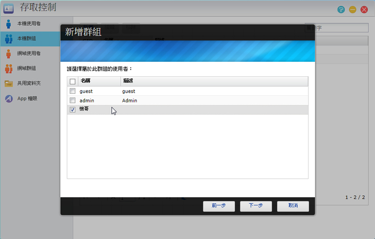Viewport: 375px width, 239px height.
Task: Toggle the select-all checkbox in header
Action: coord(73,81)
